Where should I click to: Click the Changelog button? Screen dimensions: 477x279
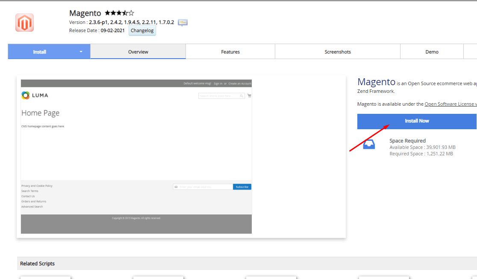(x=142, y=30)
